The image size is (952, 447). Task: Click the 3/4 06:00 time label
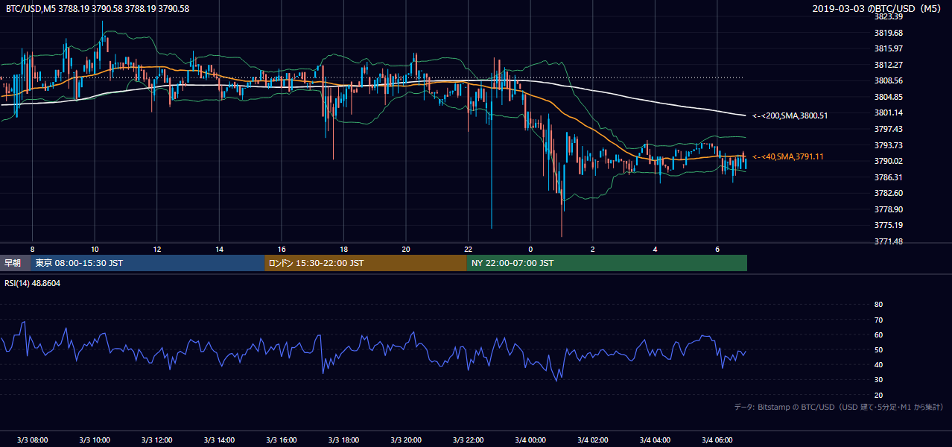[x=717, y=440]
